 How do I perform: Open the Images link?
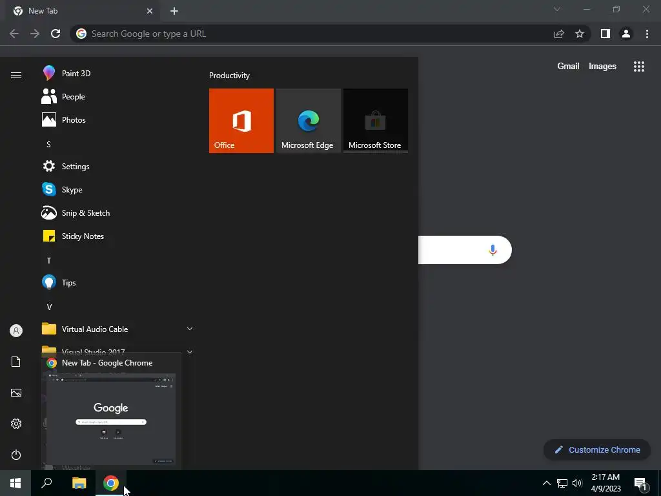point(602,67)
